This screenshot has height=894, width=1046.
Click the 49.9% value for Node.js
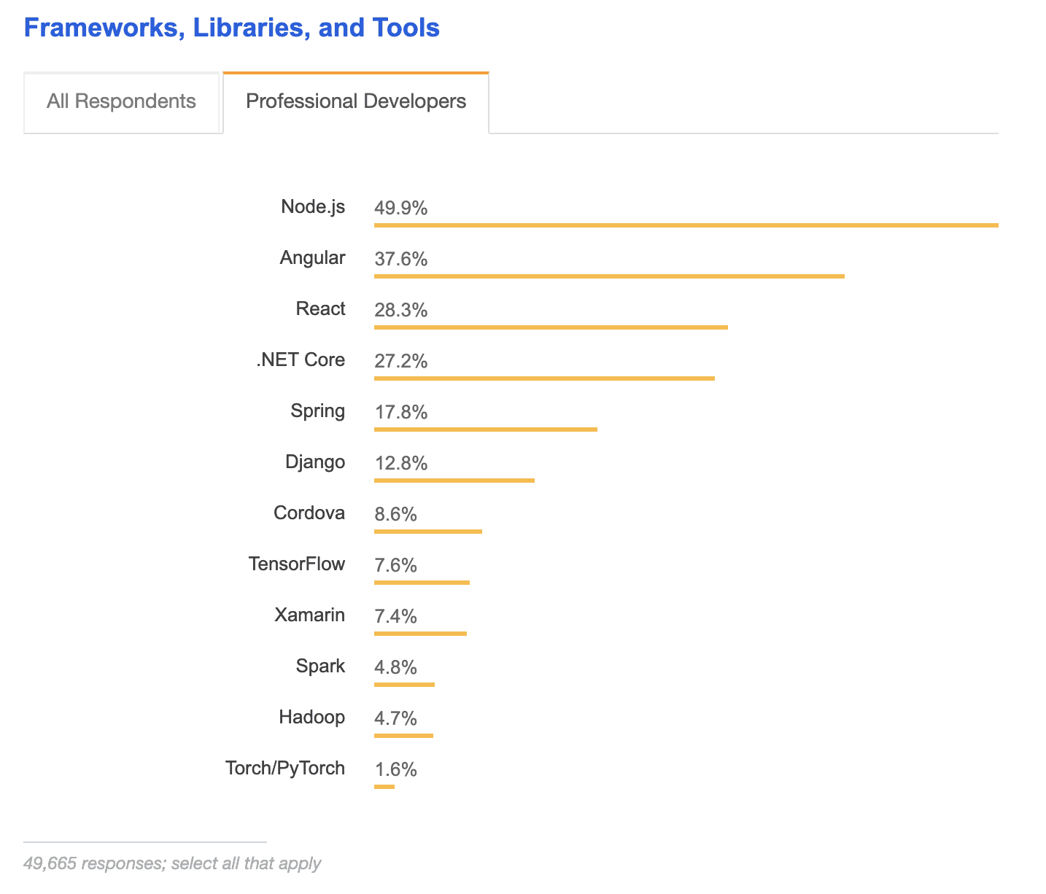point(401,209)
